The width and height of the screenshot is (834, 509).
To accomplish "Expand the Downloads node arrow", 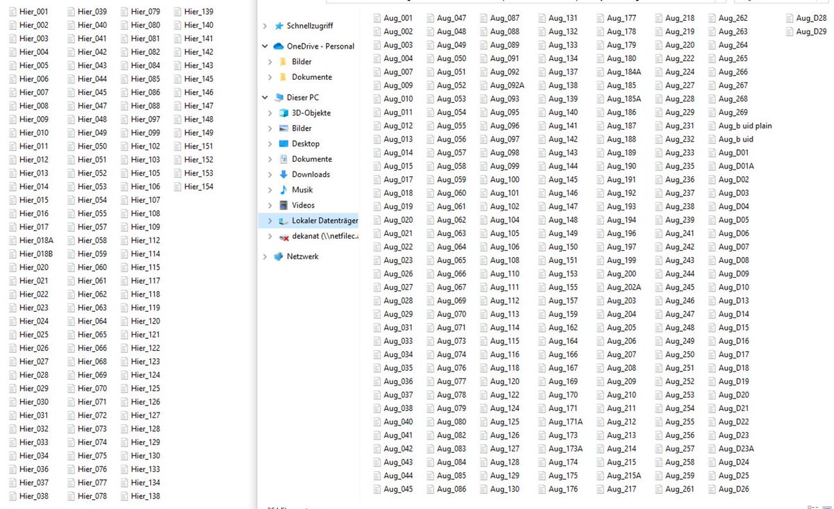I will point(270,174).
